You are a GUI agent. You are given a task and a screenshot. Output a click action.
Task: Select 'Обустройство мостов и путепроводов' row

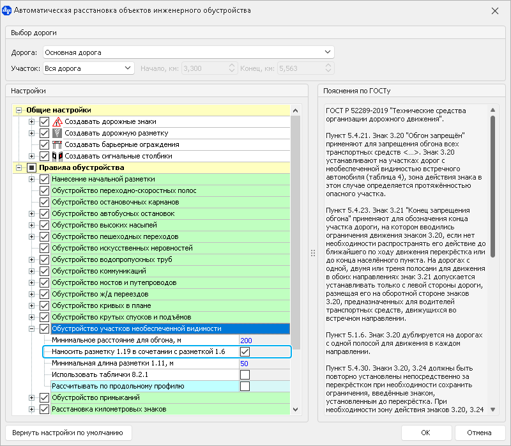point(170,282)
